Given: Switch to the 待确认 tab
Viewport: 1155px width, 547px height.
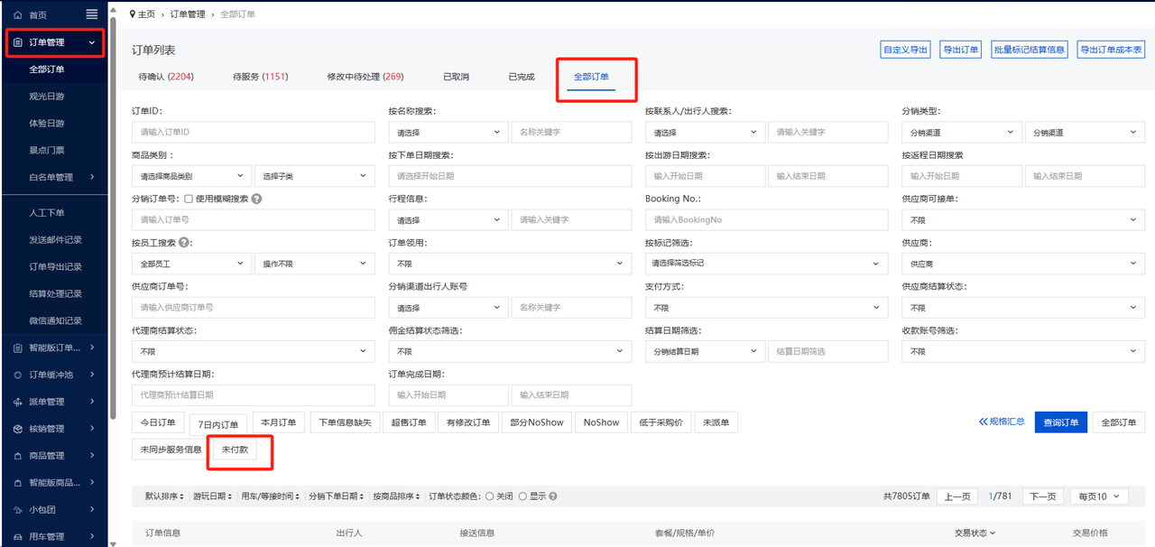Looking at the screenshot, I should [165, 77].
